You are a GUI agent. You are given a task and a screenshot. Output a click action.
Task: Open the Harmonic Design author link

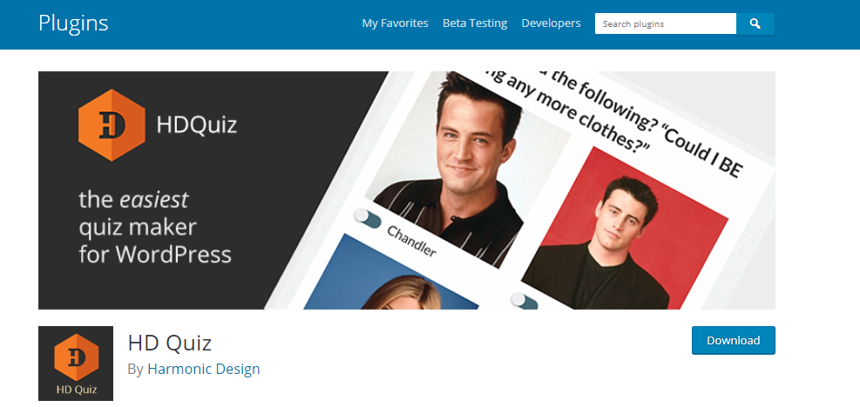[x=204, y=370]
